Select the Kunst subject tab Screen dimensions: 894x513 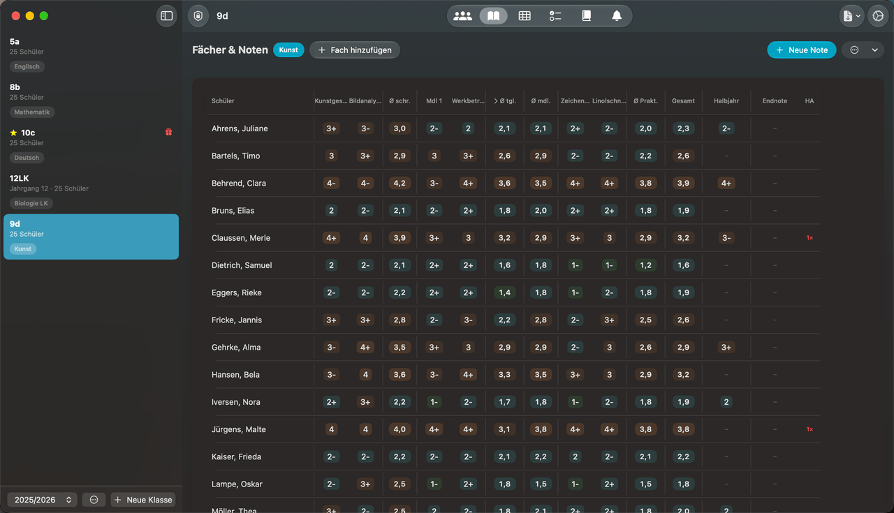pos(288,50)
